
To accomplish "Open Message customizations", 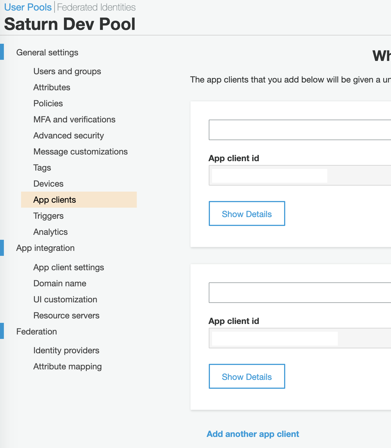I will coord(80,152).
